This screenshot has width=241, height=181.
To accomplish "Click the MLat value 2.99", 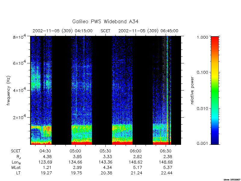I will pos(77,167).
